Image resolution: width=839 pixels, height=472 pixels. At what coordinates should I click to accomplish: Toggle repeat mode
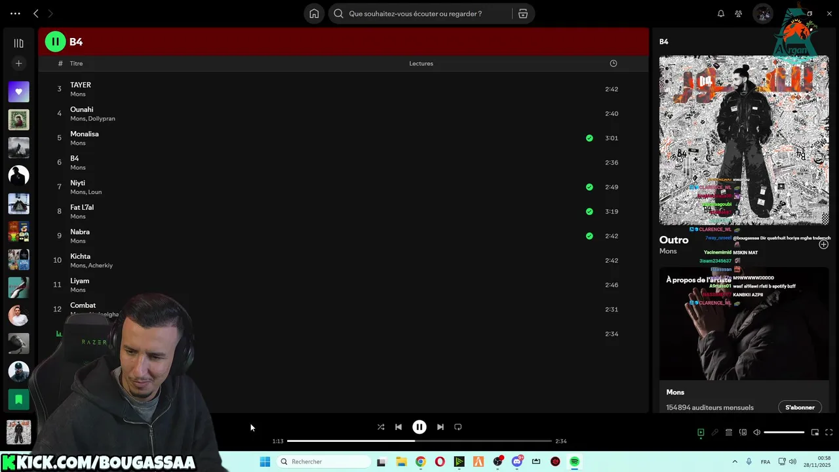pyautogui.click(x=458, y=427)
